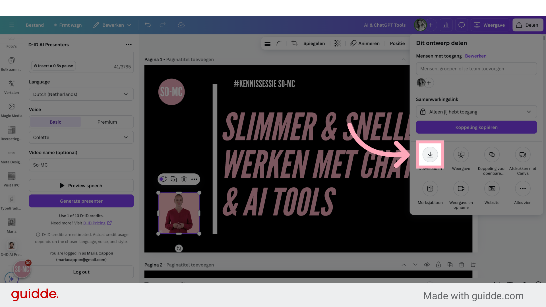This screenshot has width=546, height=307.
Task: Open Meta Design in the sidebar
Action: (11, 157)
